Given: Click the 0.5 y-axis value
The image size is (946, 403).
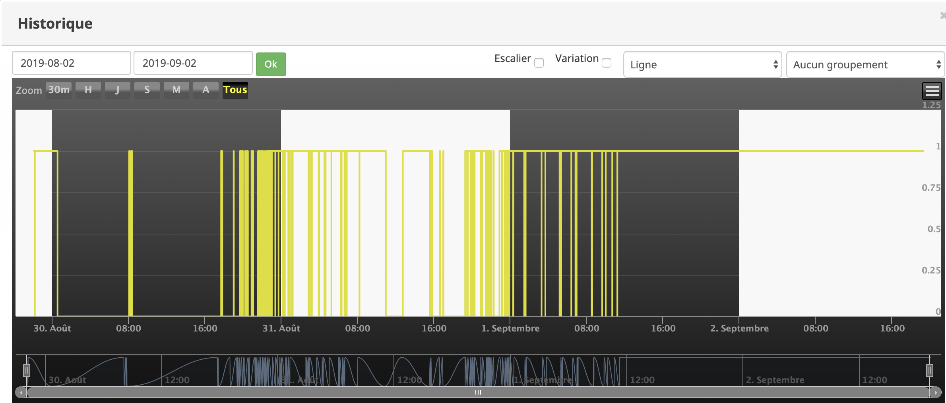Looking at the screenshot, I should (x=934, y=229).
